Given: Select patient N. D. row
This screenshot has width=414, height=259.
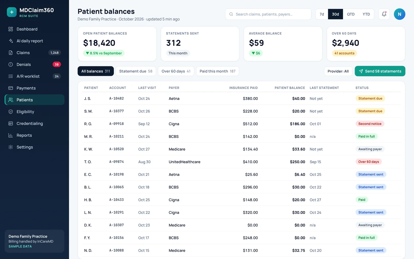Looking at the screenshot, I should (x=241, y=250).
